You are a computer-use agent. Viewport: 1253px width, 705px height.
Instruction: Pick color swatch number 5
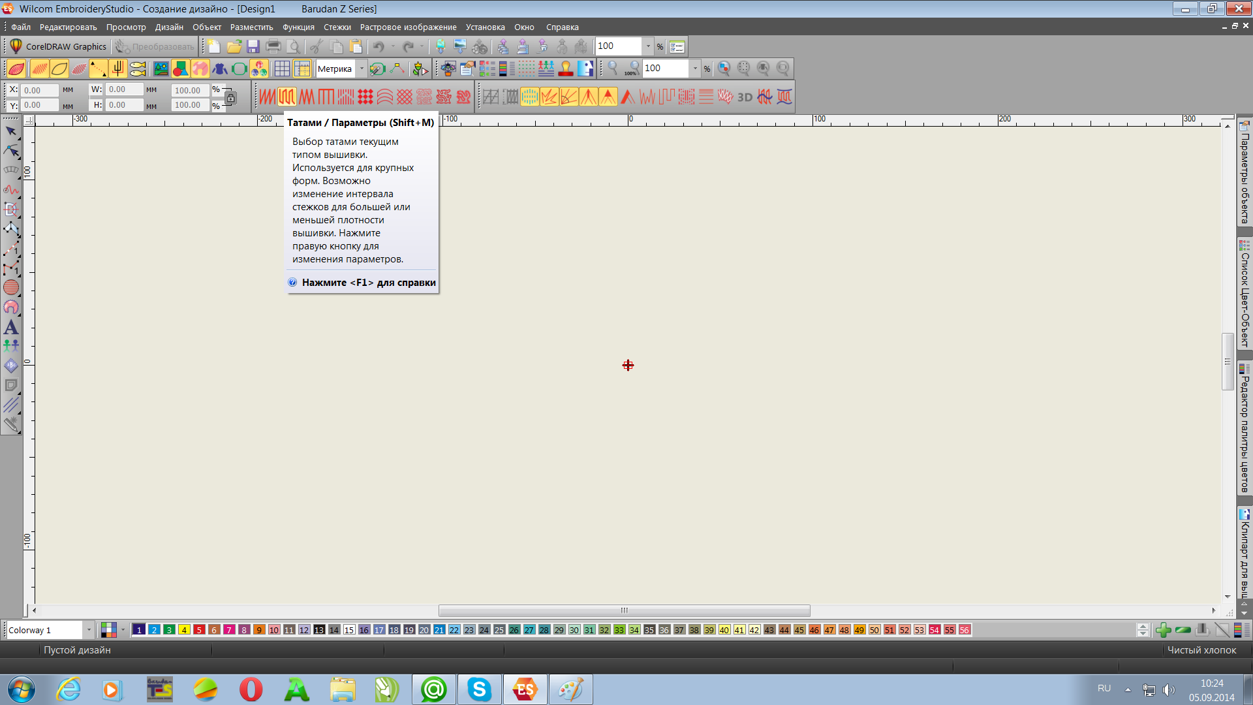click(199, 630)
